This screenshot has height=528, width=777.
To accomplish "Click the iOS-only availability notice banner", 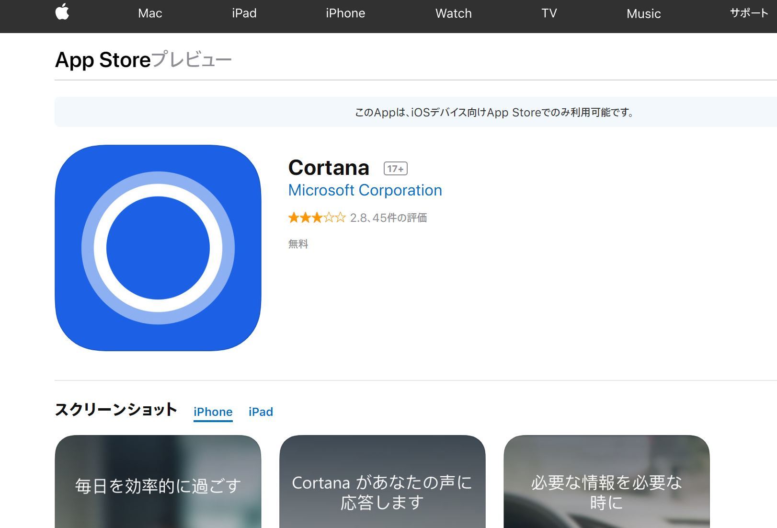I will 493,113.
